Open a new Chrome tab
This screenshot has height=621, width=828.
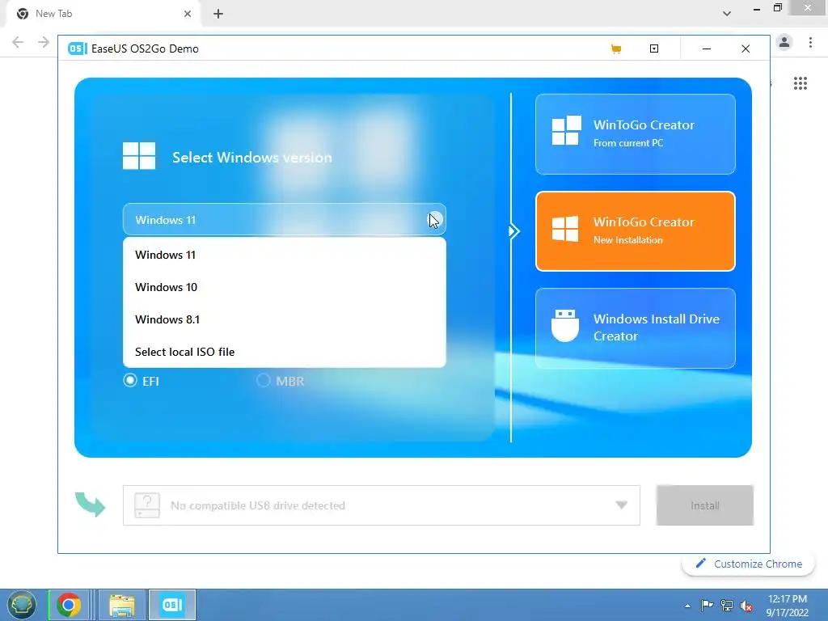tap(218, 14)
